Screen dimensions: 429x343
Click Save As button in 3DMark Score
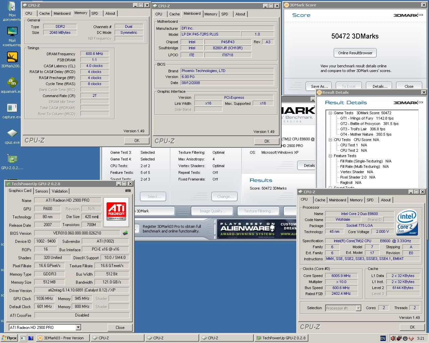tap(319, 86)
